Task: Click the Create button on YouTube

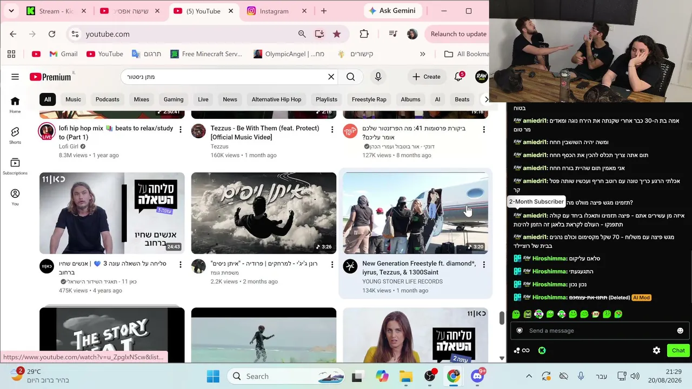Action: (427, 77)
